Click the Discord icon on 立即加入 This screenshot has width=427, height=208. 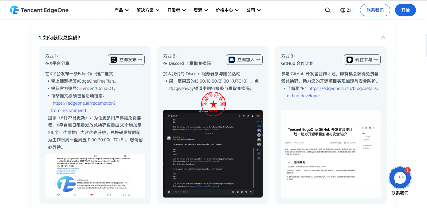tap(232, 60)
